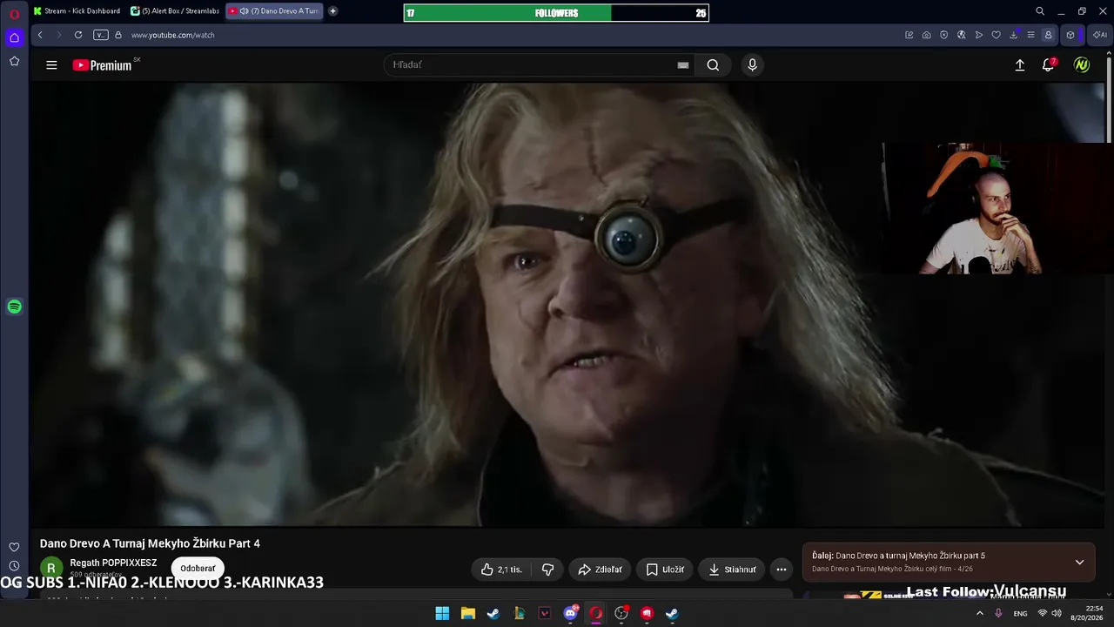Open the ad blocker shield
Image resolution: width=1114 pixels, height=627 pixels.
[x=944, y=35]
